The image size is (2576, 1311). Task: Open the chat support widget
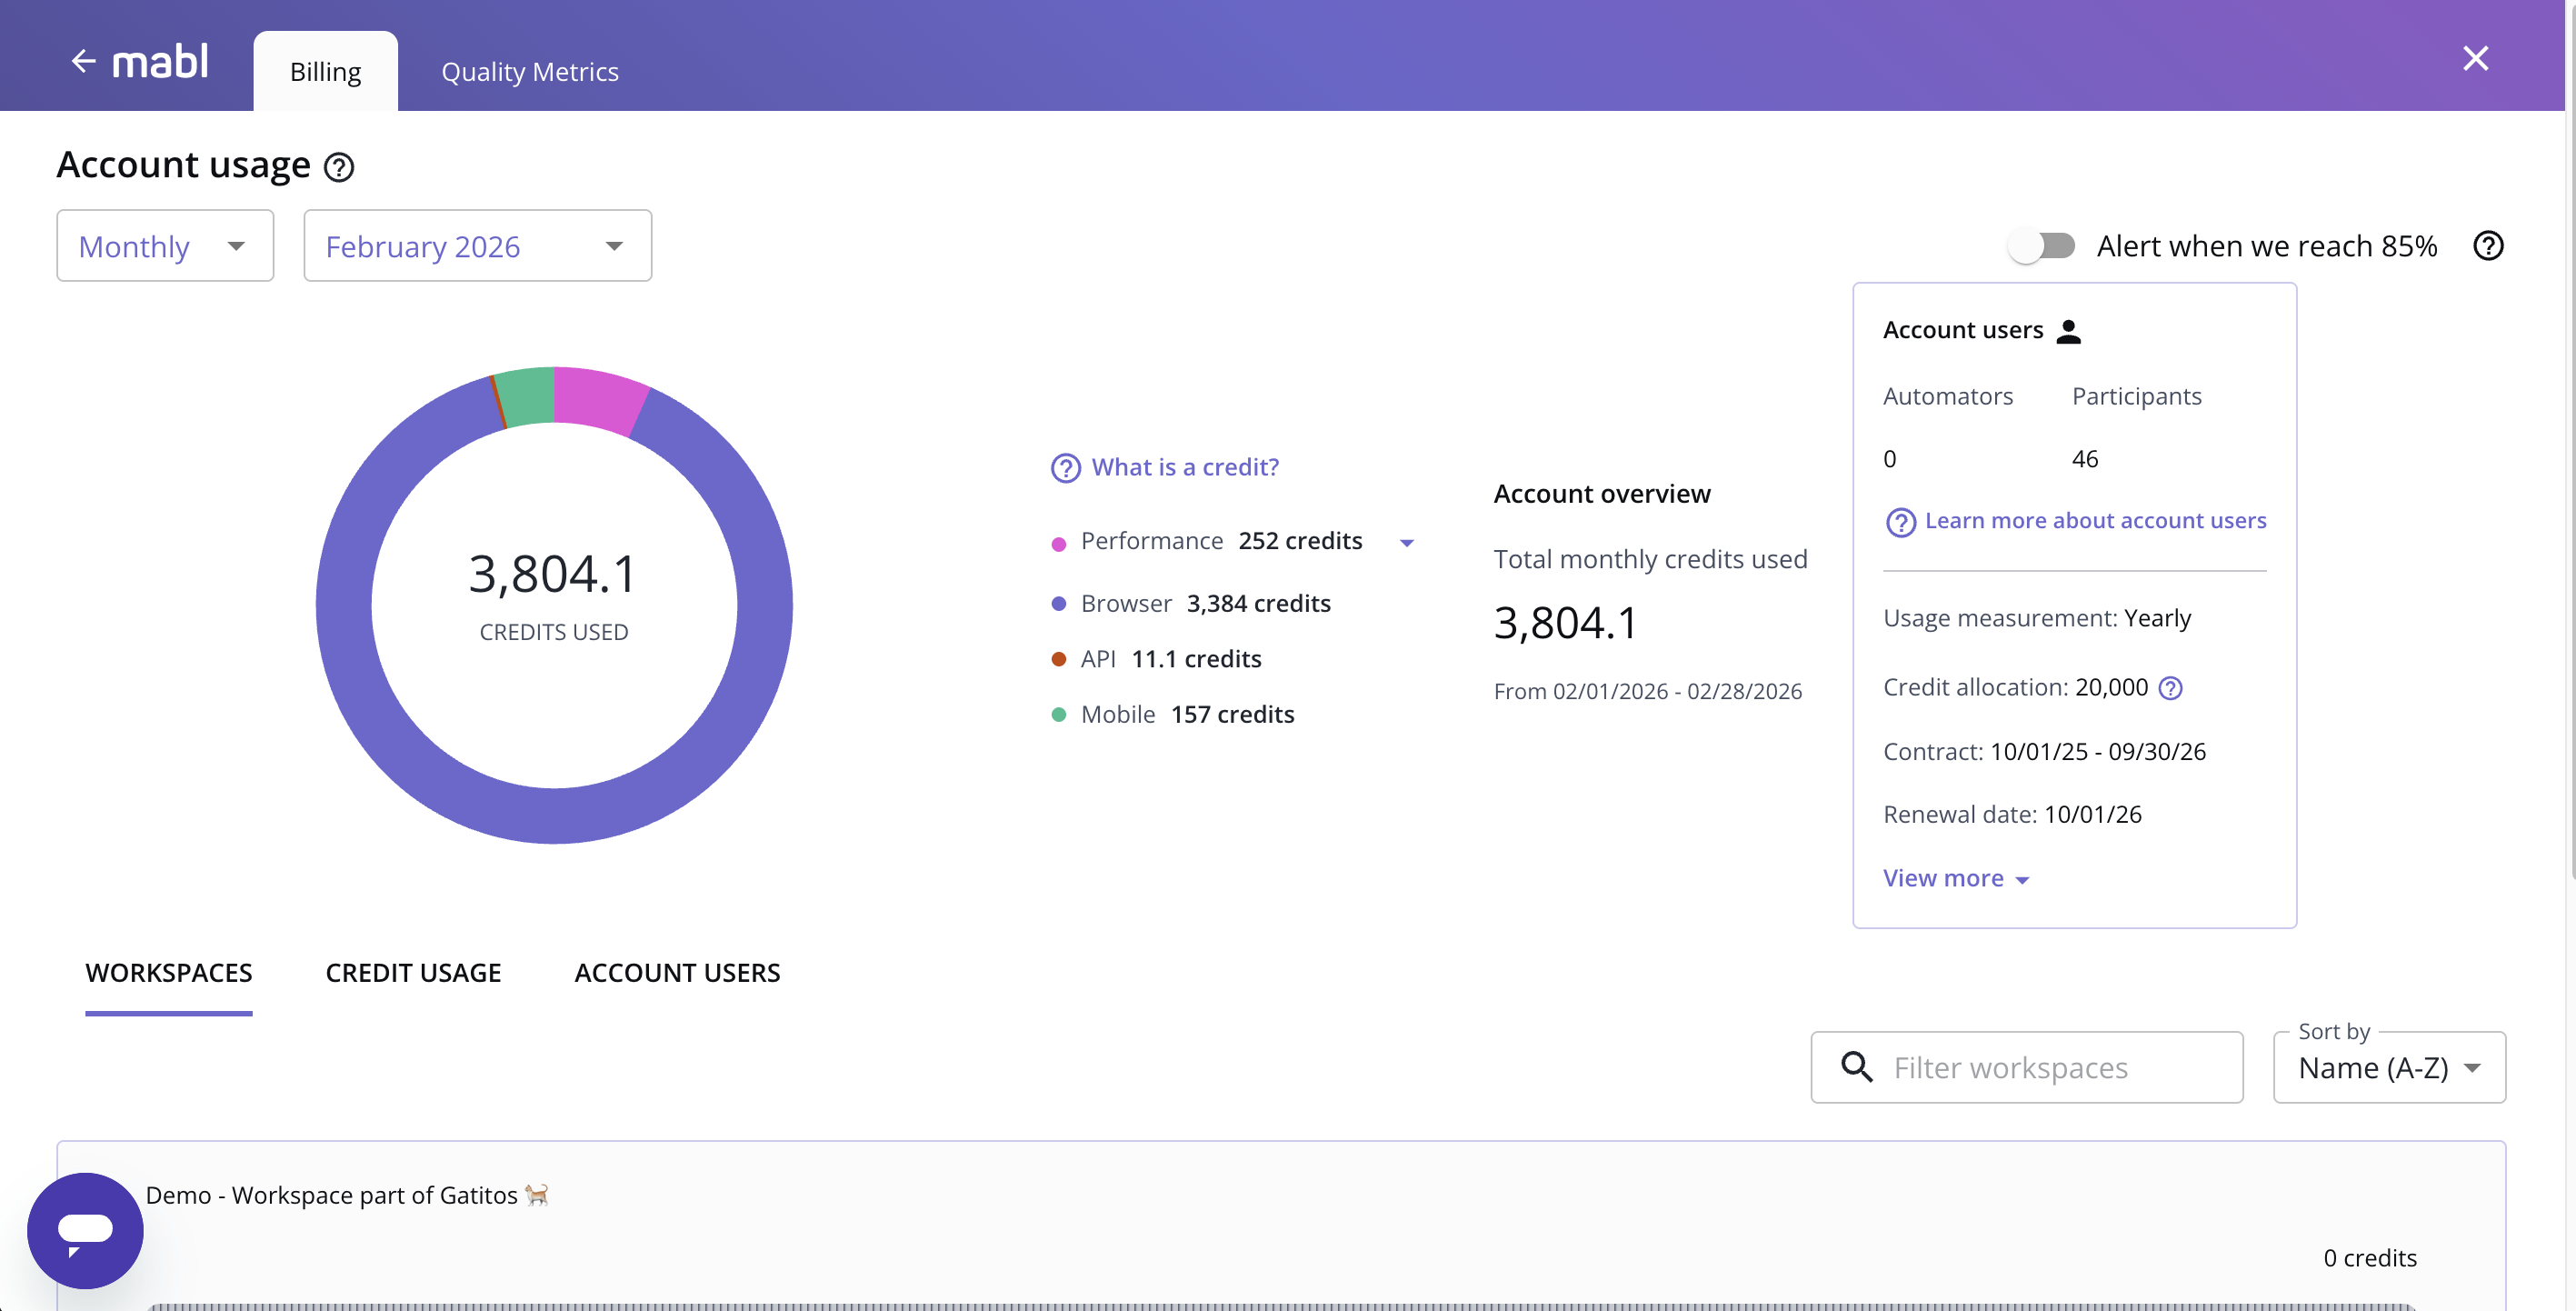[x=85, y=1229]
